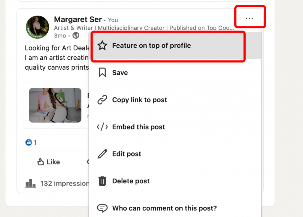
Task: Click the globe icon showing post visibility
Action: coord(76,36)
